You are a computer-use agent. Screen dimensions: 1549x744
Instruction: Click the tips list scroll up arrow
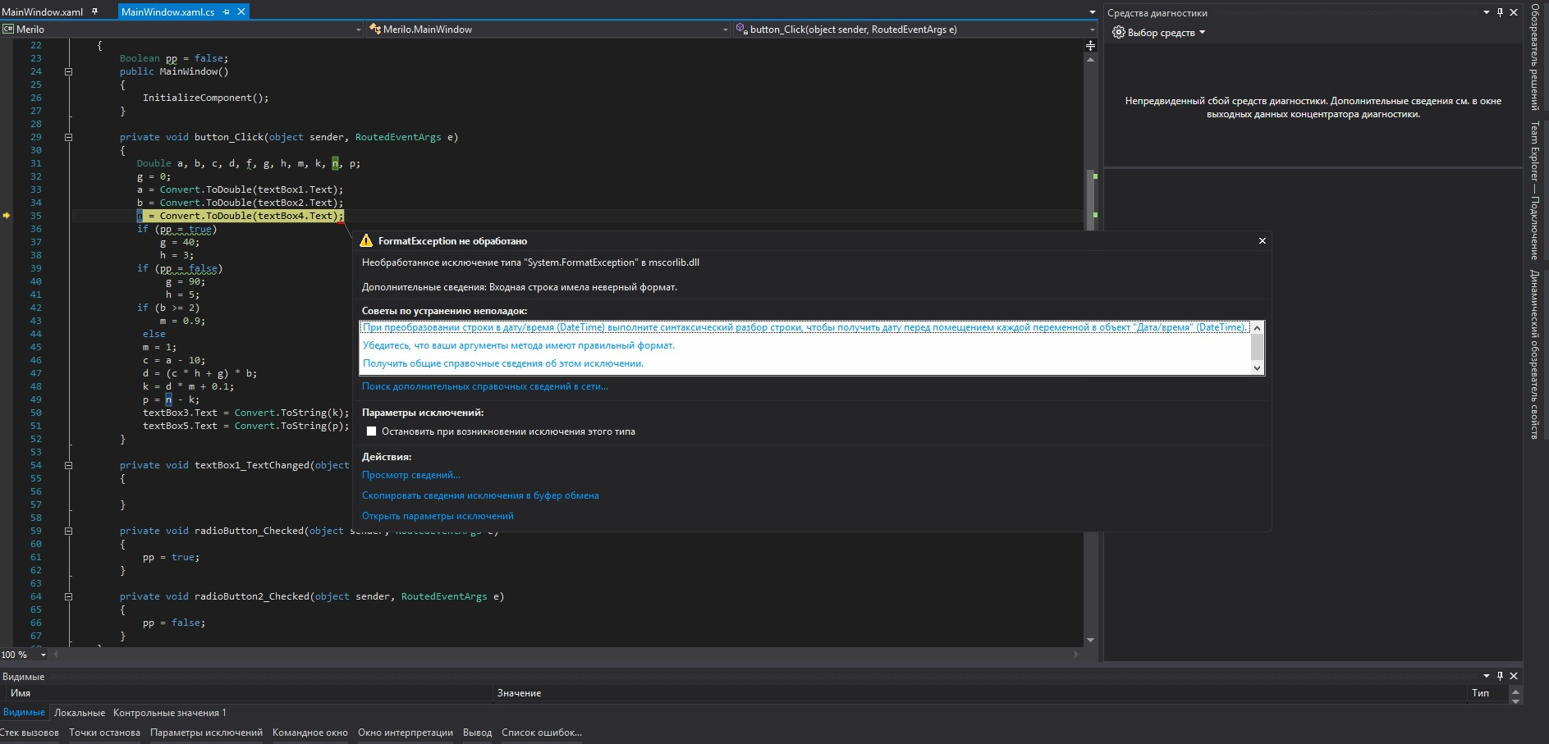1257,327
